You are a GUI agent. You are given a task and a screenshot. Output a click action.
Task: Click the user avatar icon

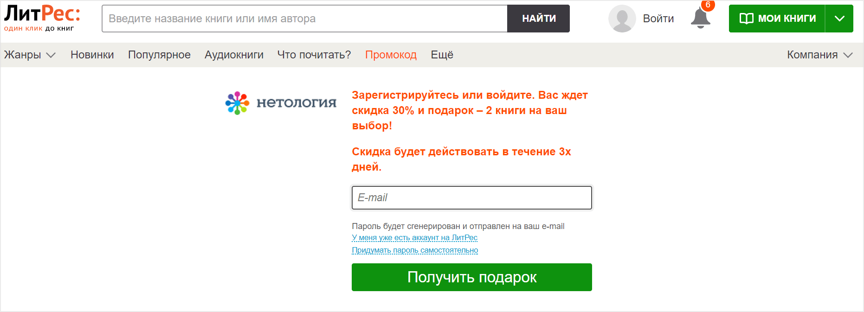click(622, 19)
